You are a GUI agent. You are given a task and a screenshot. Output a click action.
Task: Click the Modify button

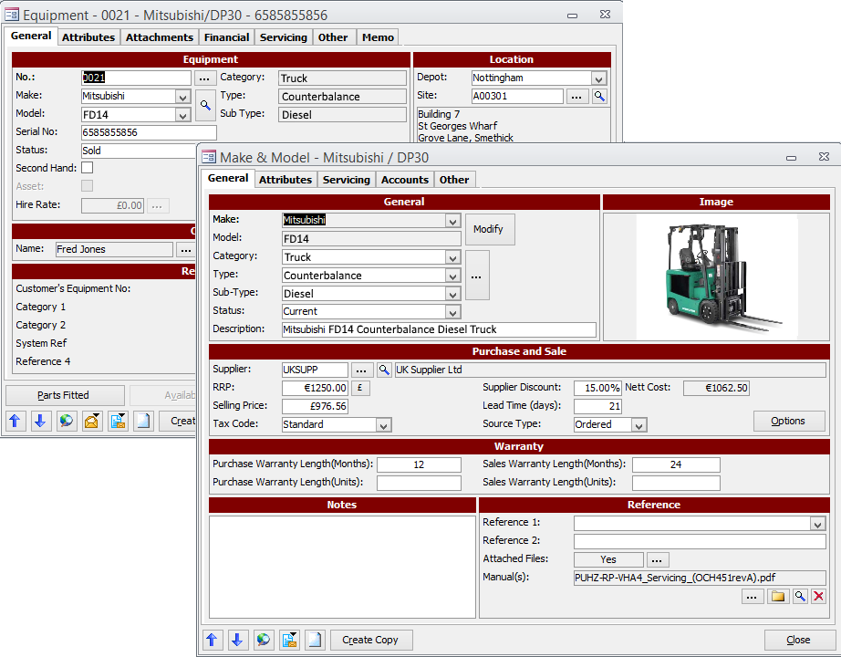[490, 229]
